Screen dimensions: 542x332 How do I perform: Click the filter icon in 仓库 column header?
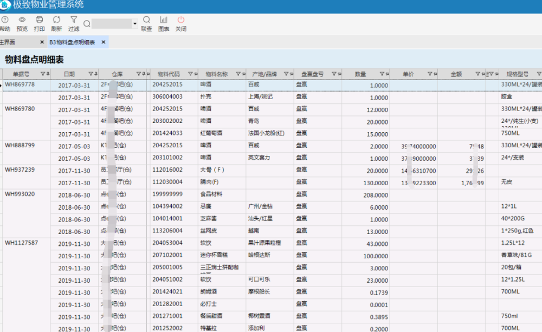(x=139, y=74)
